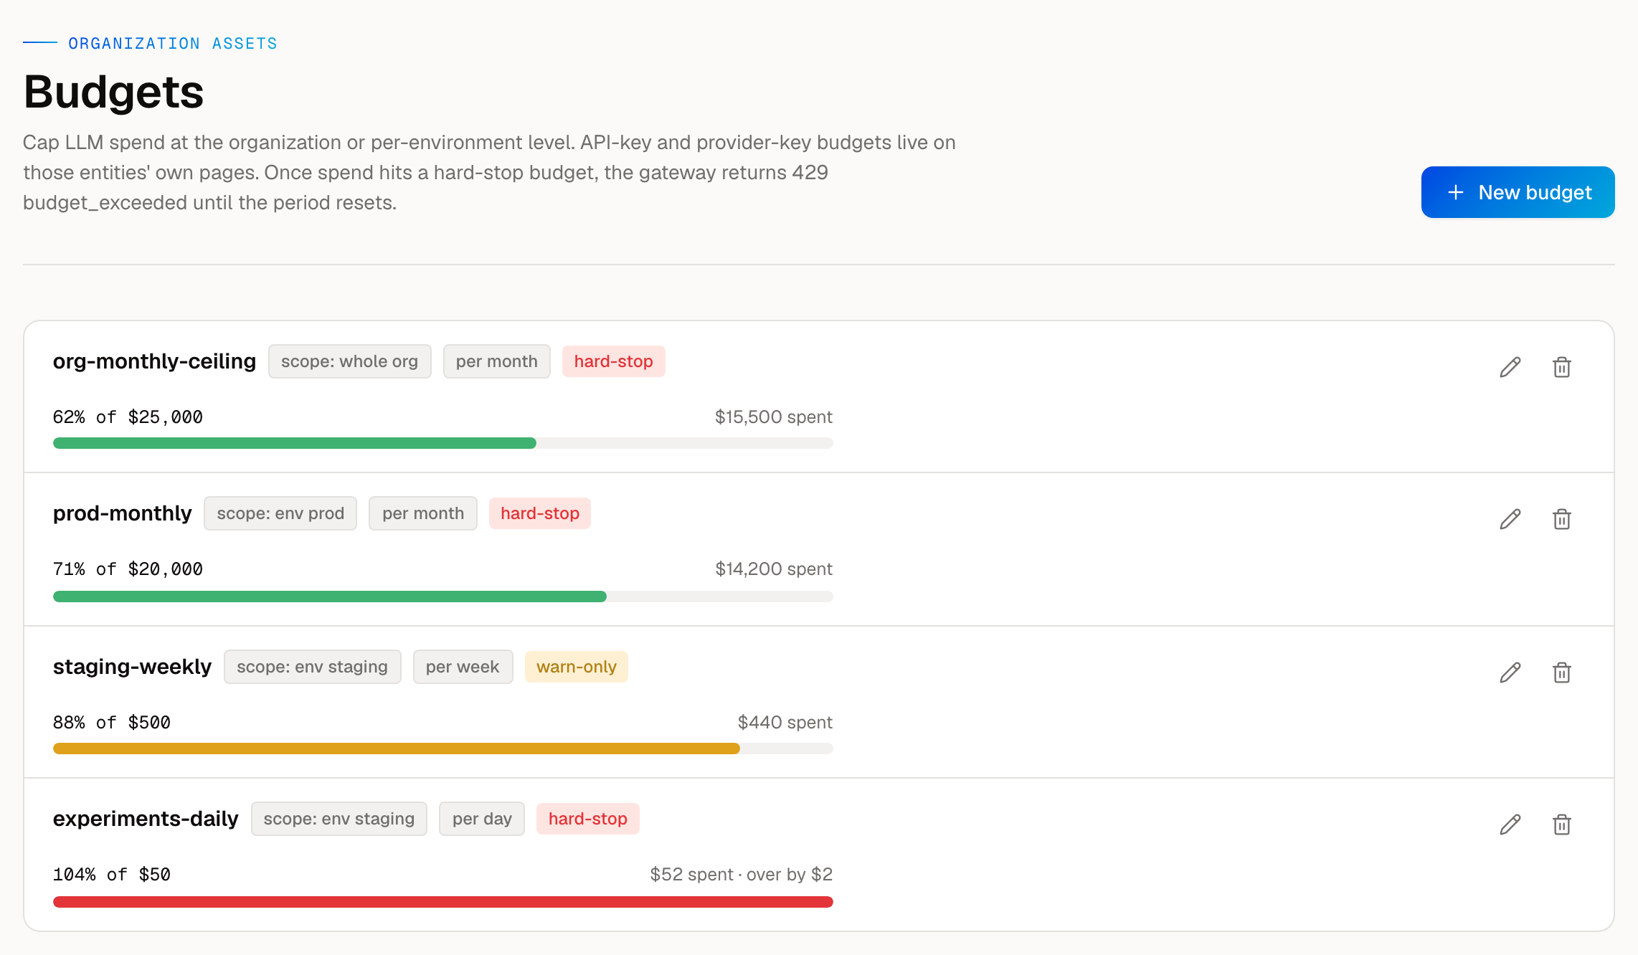The width and height of the screenshot is (1638, 955).
Task: Click '$15,500 spent' value
Action: 774,417
